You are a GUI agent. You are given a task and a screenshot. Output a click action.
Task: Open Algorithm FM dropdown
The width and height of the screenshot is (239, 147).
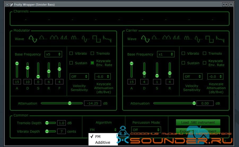[x=103, y=130]
